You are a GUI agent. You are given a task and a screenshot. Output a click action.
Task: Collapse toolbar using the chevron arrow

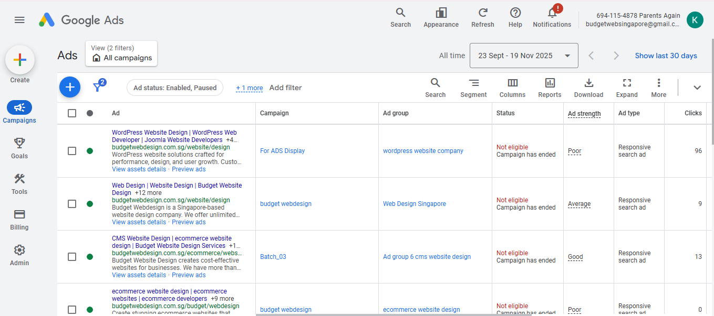pyautogui.click(x=697, y=88)
